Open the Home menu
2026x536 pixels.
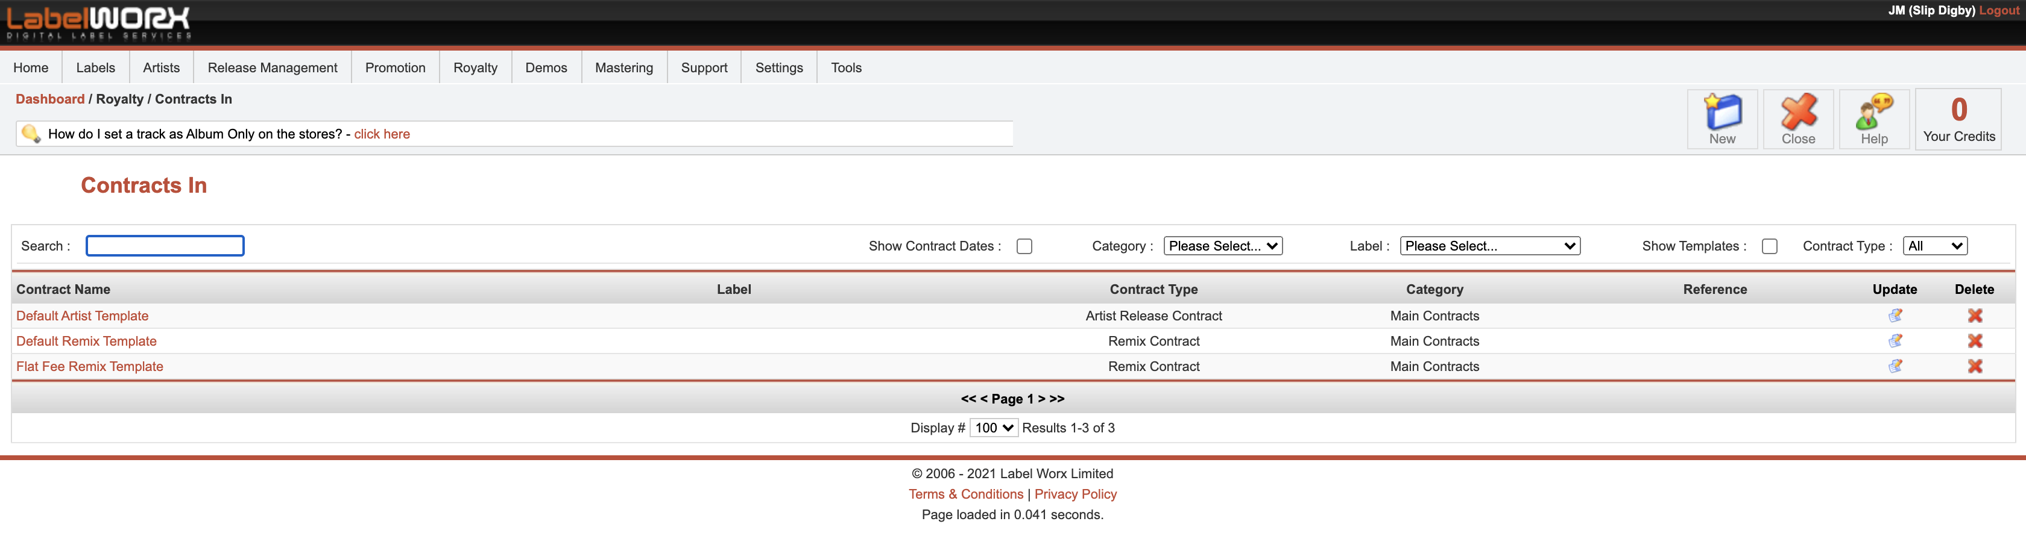[31, 67]
